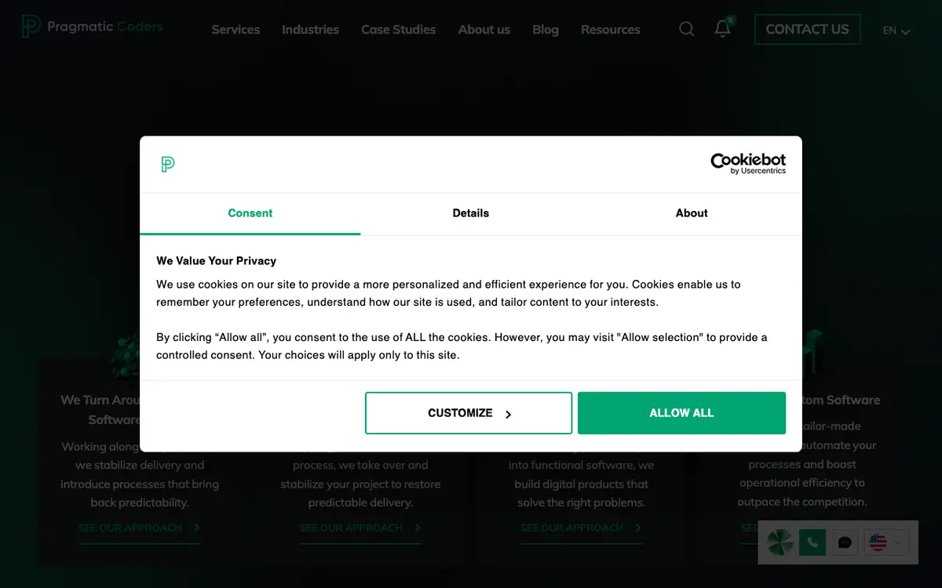
Task: Open the Blog page
Action: coord(546,30)
